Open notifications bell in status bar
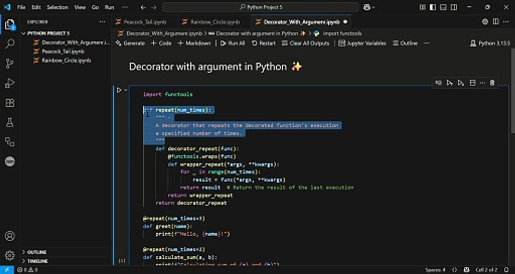515x274 pixels. tap(506, 270)
